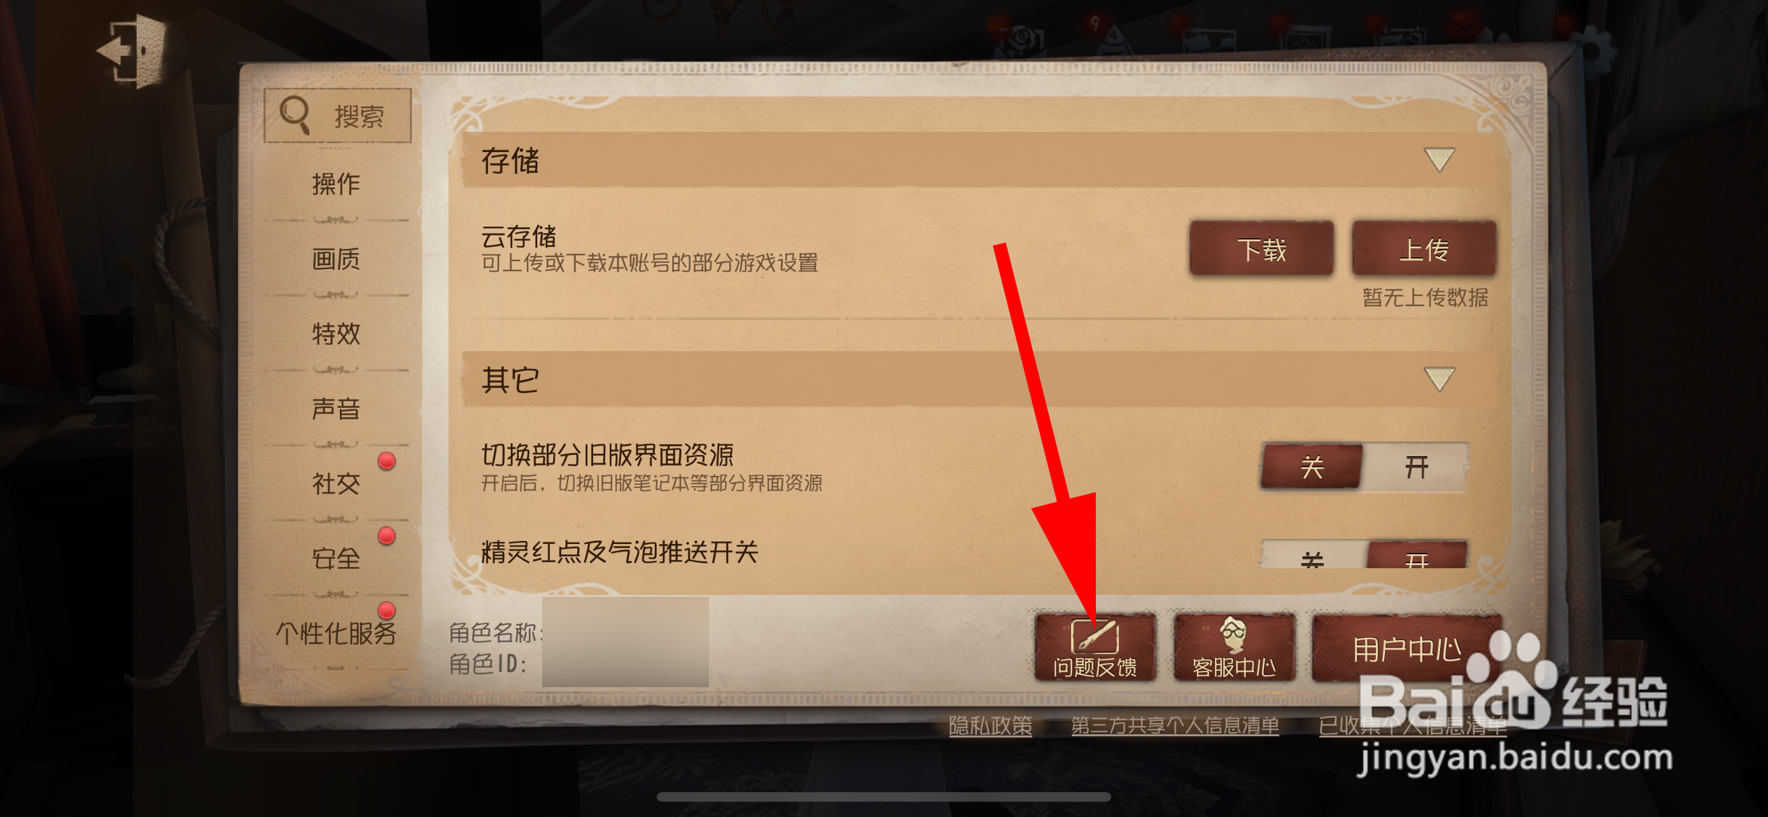Open the 问题反馈 feedback pen icon
The width and height of the screenshot is (1768, 817).
click(x=1095, y=647)
